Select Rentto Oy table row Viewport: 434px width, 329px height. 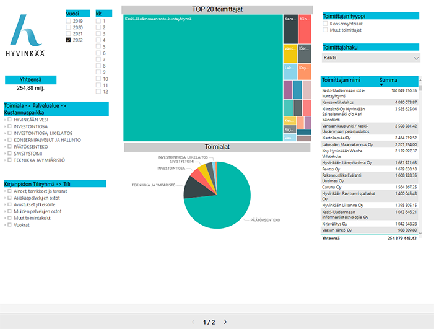[x=370, y=169]
